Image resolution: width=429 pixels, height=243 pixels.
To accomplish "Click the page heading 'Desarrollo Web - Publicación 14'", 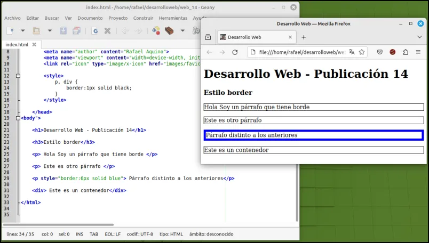I will click(x=306, y=74).
